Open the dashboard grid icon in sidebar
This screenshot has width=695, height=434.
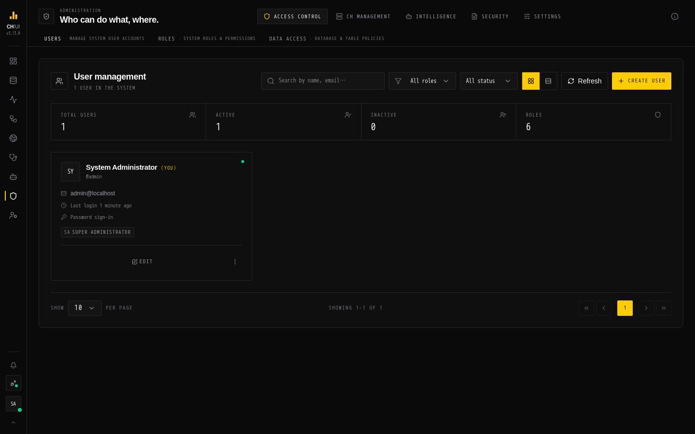13,61
